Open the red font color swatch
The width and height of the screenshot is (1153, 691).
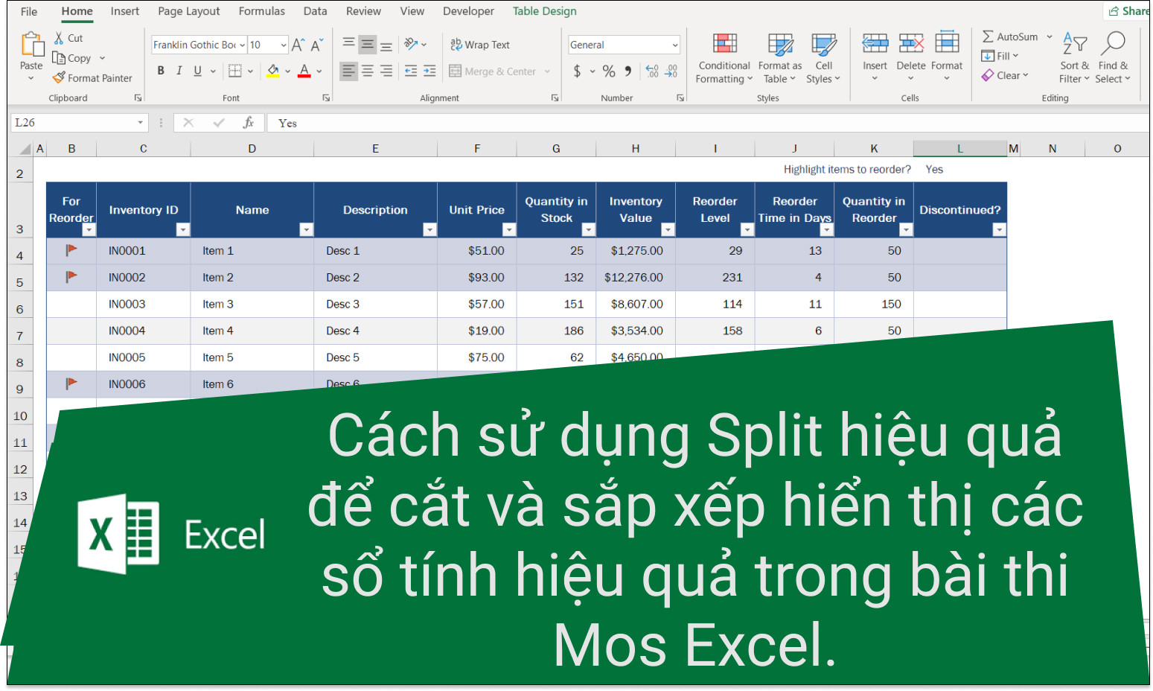click(x=303, y=71)
